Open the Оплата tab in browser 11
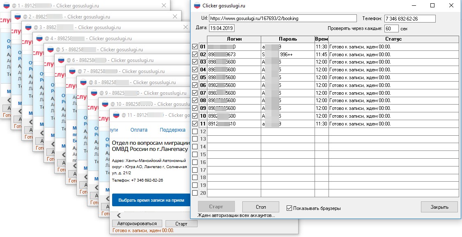This screenshot has height=237, width=462. (139, 130)
